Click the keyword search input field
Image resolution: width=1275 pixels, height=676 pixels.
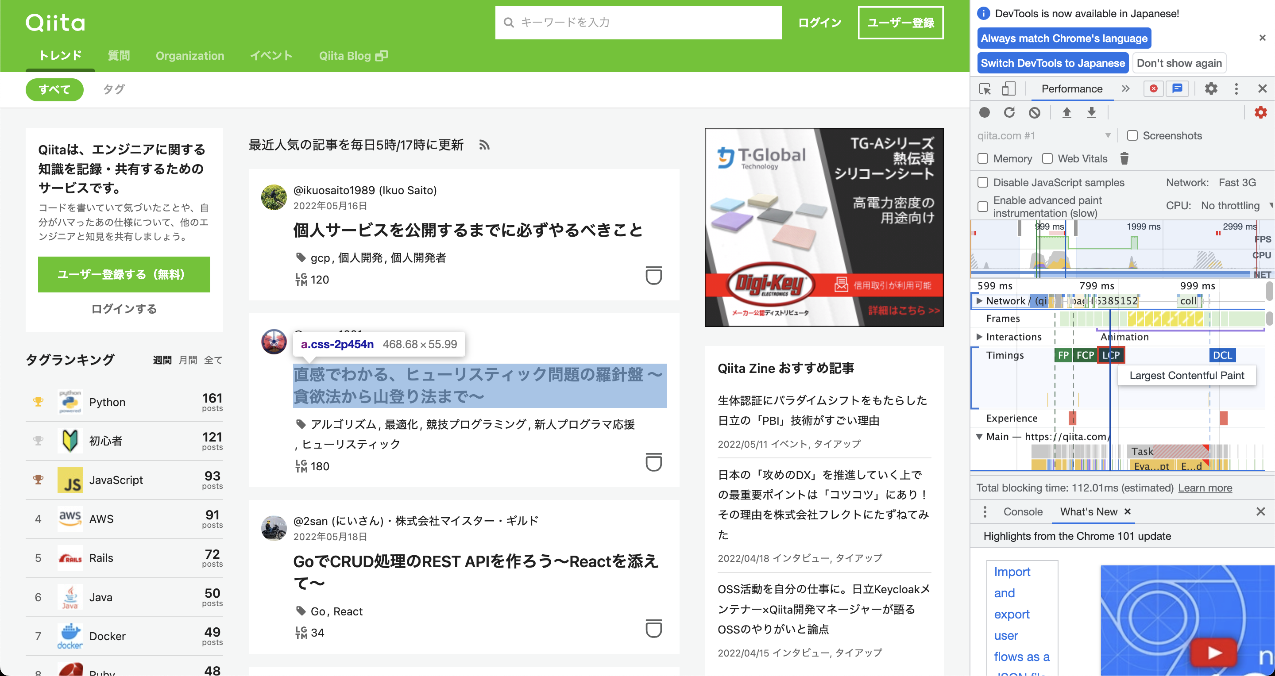pyautogui.click(x=638, y=23)
